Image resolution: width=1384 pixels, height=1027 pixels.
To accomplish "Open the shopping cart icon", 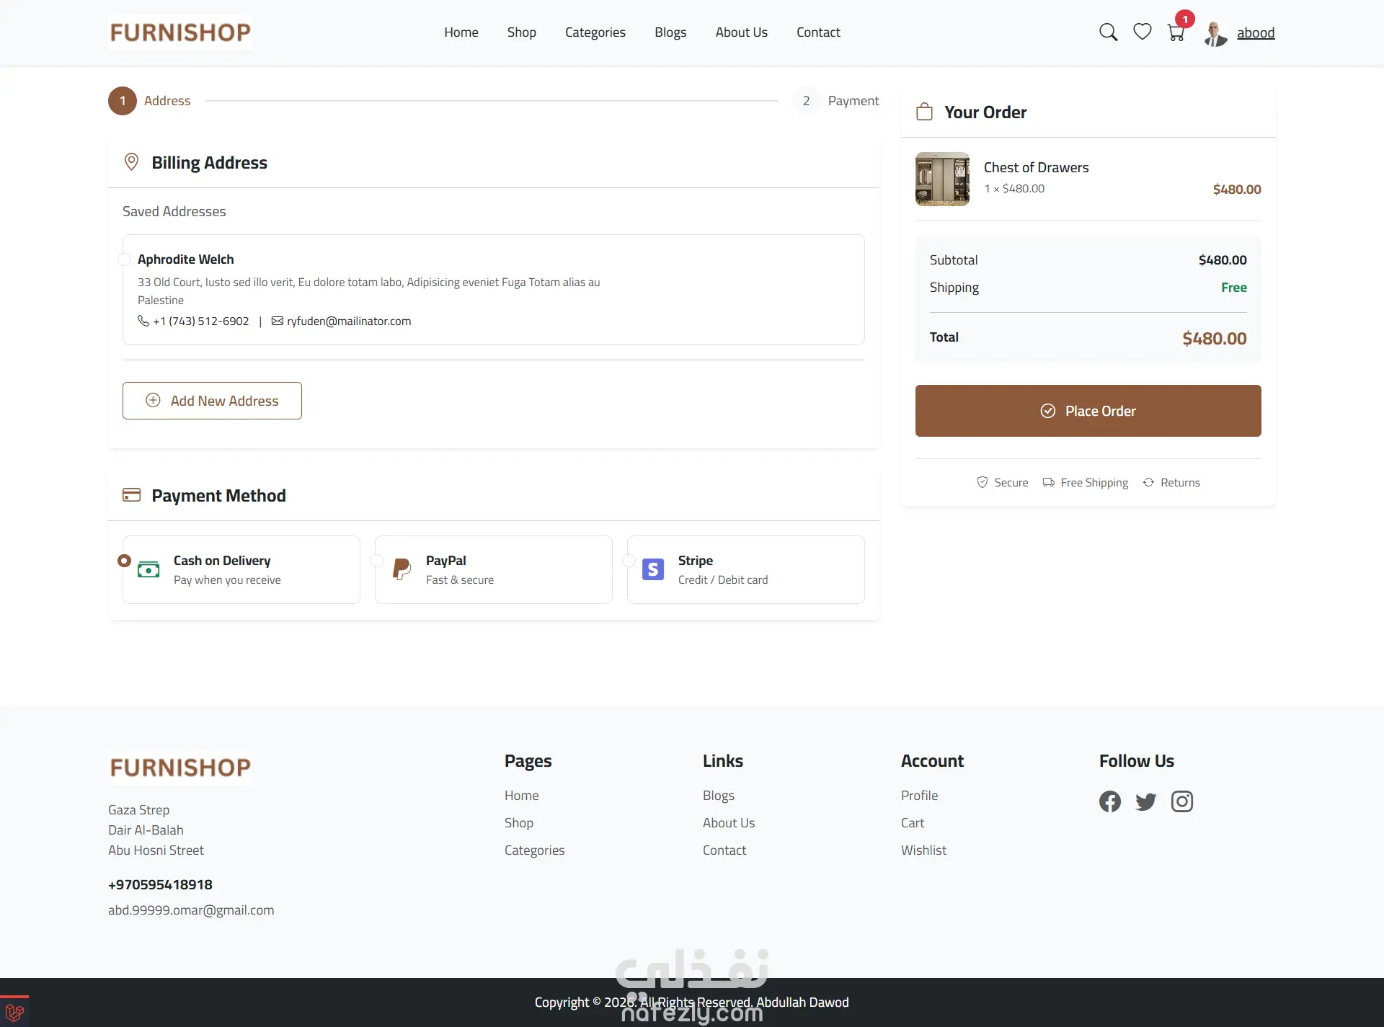I will tap(1176, 33).
